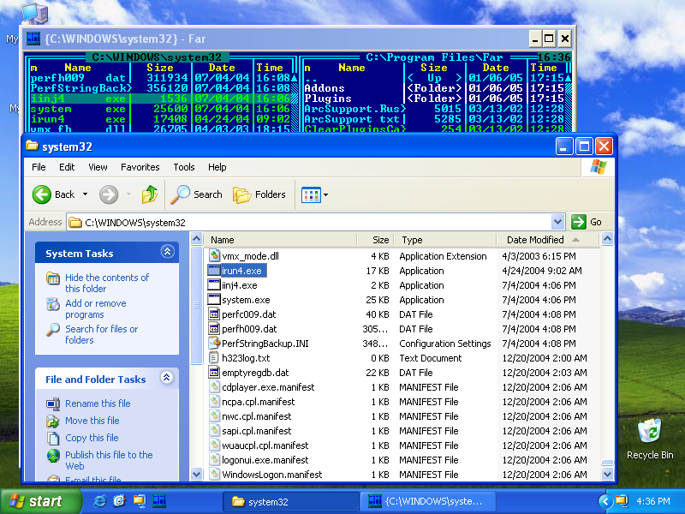
Task: Select the logonui.exe.manifest file icon
Action: point(214,460)
